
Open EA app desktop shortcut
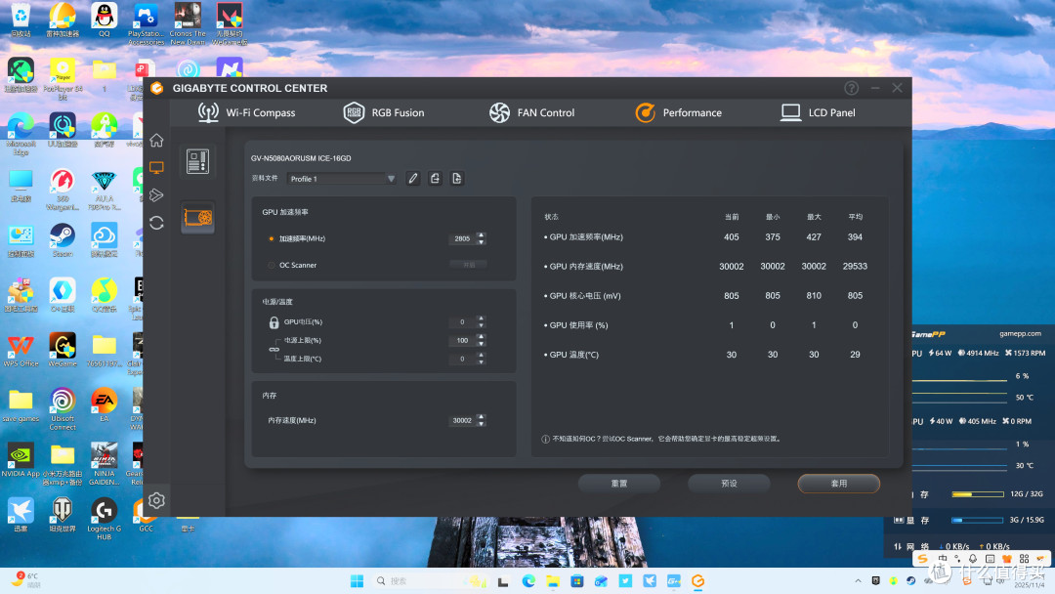(104, 405)
